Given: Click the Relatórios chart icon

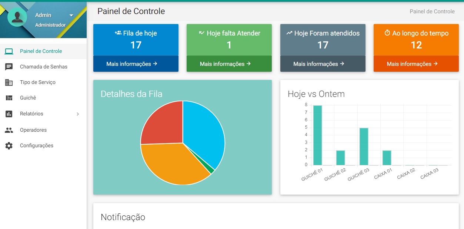Looking at the screenshot, I should pyautogui.click(x=9, y=114).
